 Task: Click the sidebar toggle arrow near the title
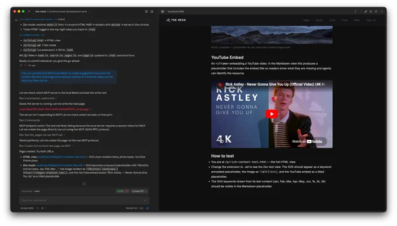tap(29, 12)
